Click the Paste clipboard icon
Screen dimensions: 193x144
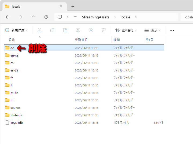click(65, 30)
